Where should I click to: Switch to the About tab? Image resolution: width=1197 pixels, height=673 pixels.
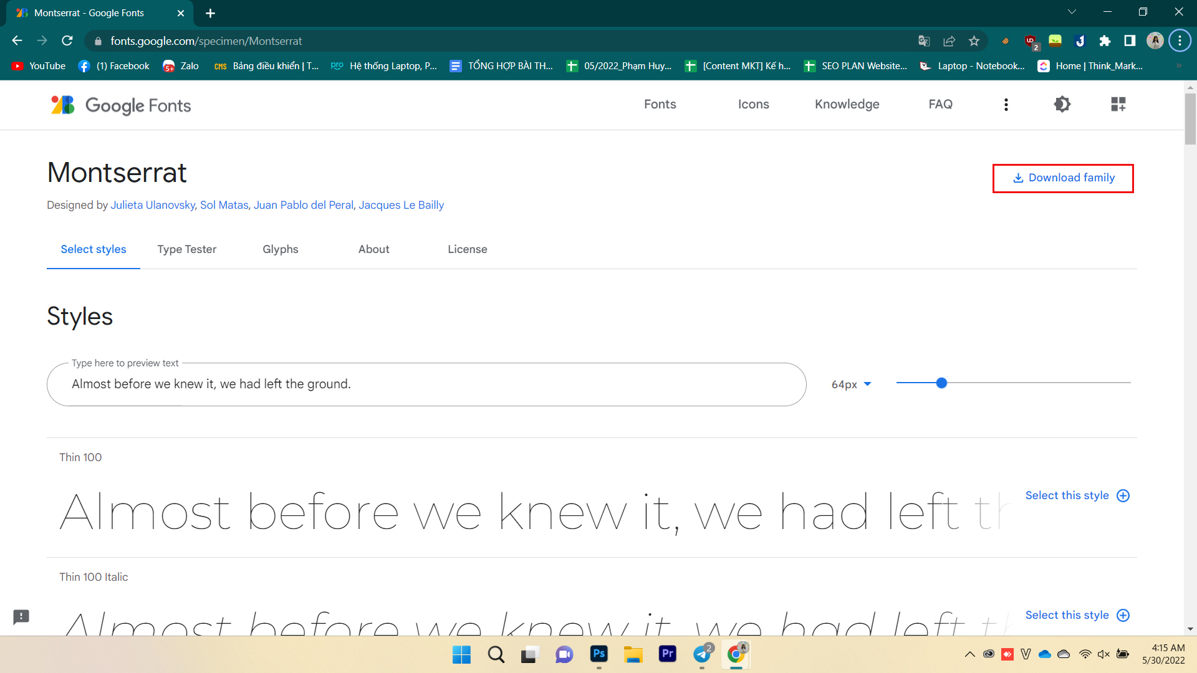pyautogui.click(x=373, y=249)
